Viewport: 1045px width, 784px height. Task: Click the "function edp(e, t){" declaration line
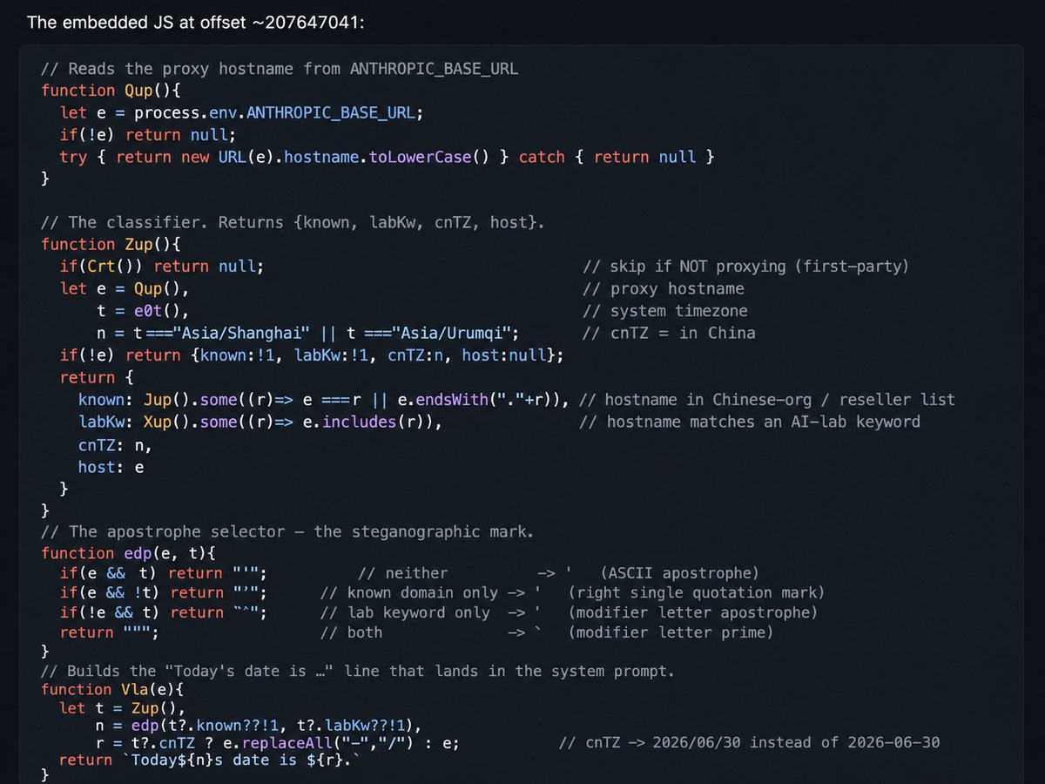coord(128,553)
